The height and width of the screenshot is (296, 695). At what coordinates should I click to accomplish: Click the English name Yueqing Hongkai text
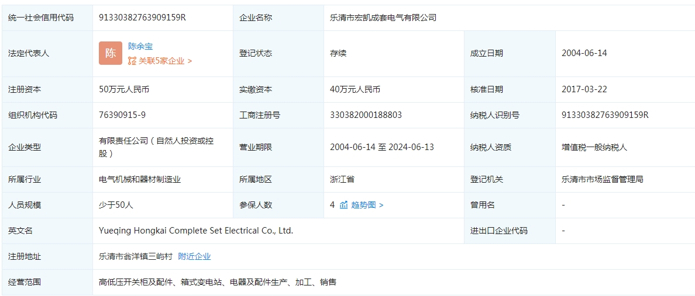coord(196,231)
